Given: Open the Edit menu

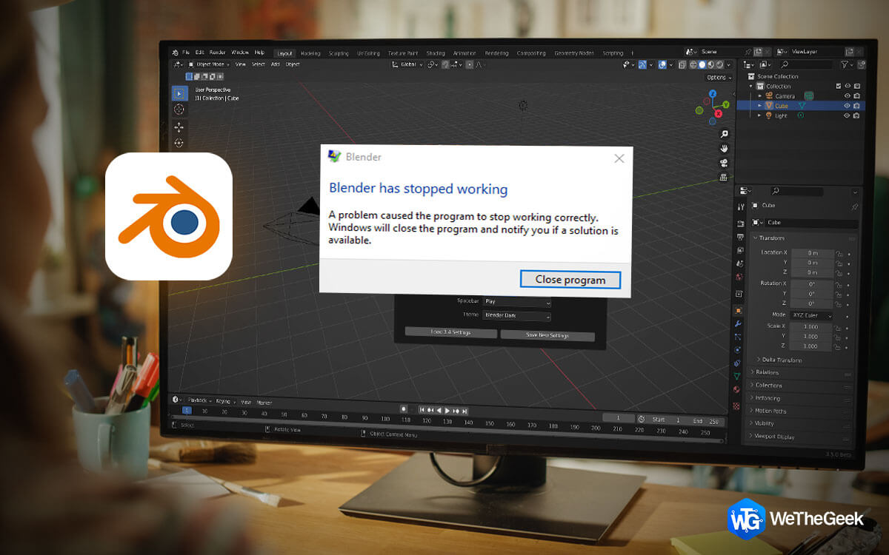Looking at the screenshot, I should [200, 53].
